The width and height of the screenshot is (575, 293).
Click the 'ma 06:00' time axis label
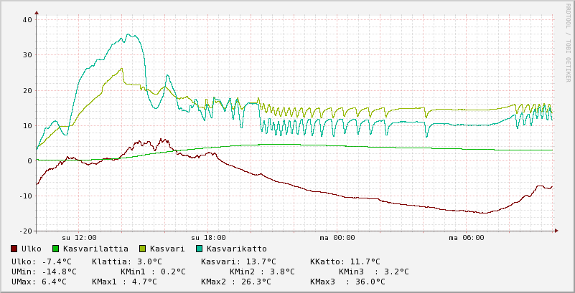click(467, 238)
